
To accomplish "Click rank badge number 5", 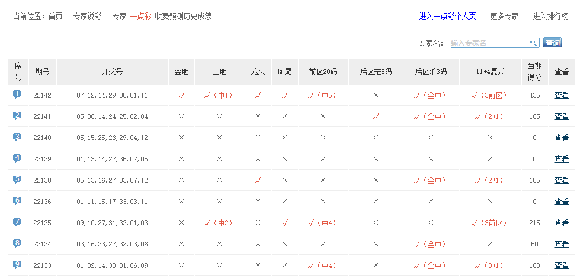I will [17, 180].
